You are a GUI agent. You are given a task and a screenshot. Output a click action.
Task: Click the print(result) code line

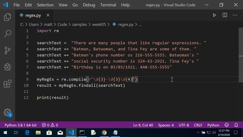click(x=53, y=97)
